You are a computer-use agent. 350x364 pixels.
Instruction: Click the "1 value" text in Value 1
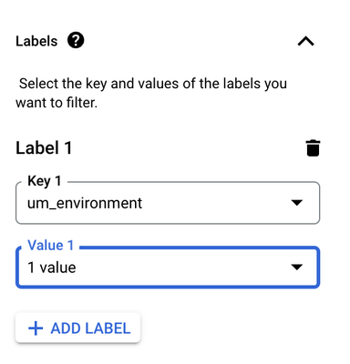click(x=52, y=268)
